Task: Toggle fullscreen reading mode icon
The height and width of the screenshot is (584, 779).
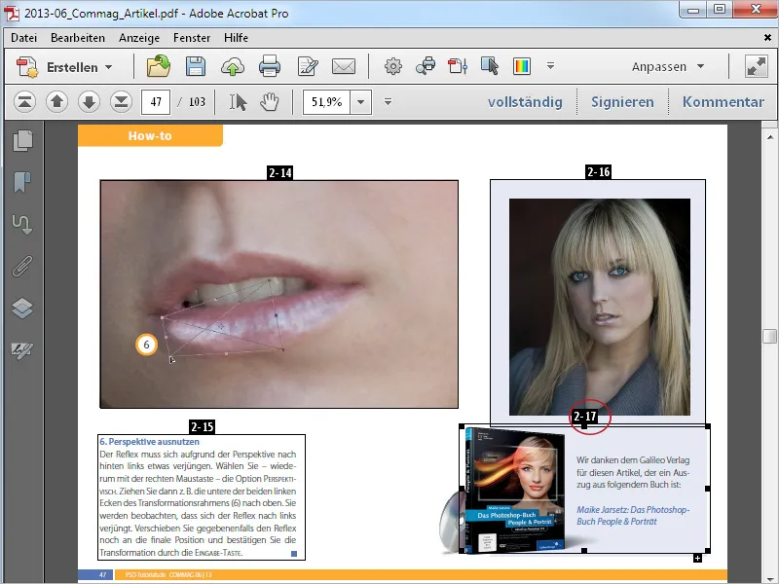Action: (x=757, y=66)
